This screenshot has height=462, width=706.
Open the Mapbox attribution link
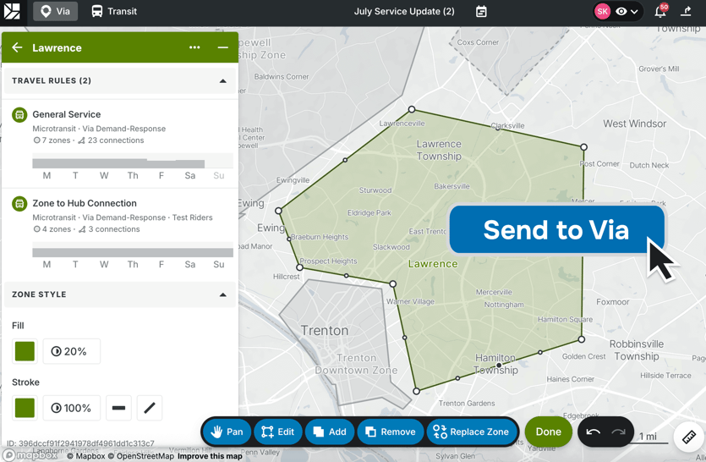pos(86,456)
